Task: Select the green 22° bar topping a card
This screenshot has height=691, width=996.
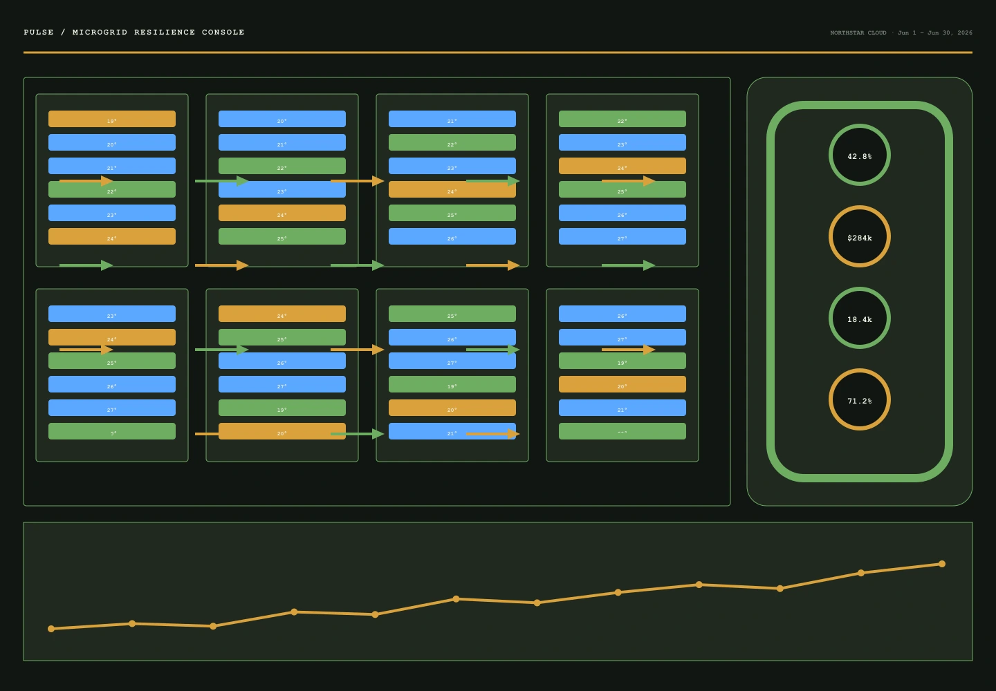Action: point(622,119)
